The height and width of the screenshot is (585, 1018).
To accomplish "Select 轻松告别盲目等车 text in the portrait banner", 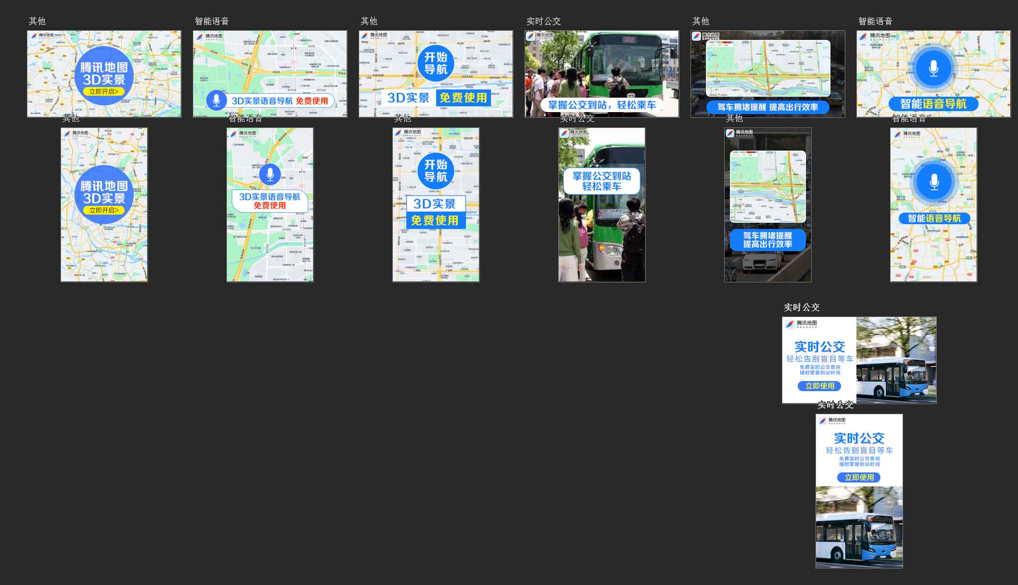I will tap(859, 450).
